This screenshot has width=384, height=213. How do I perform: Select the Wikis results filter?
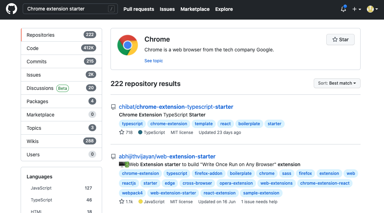pos(62,141)
